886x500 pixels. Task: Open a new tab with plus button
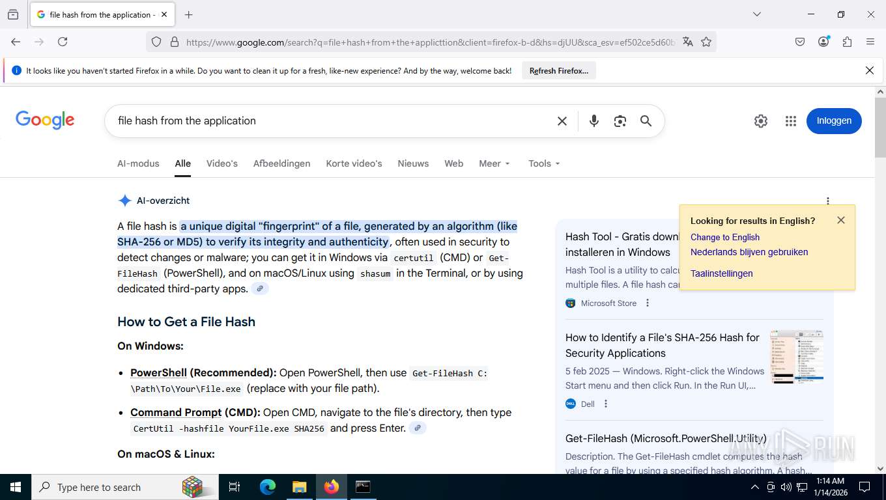189,14
